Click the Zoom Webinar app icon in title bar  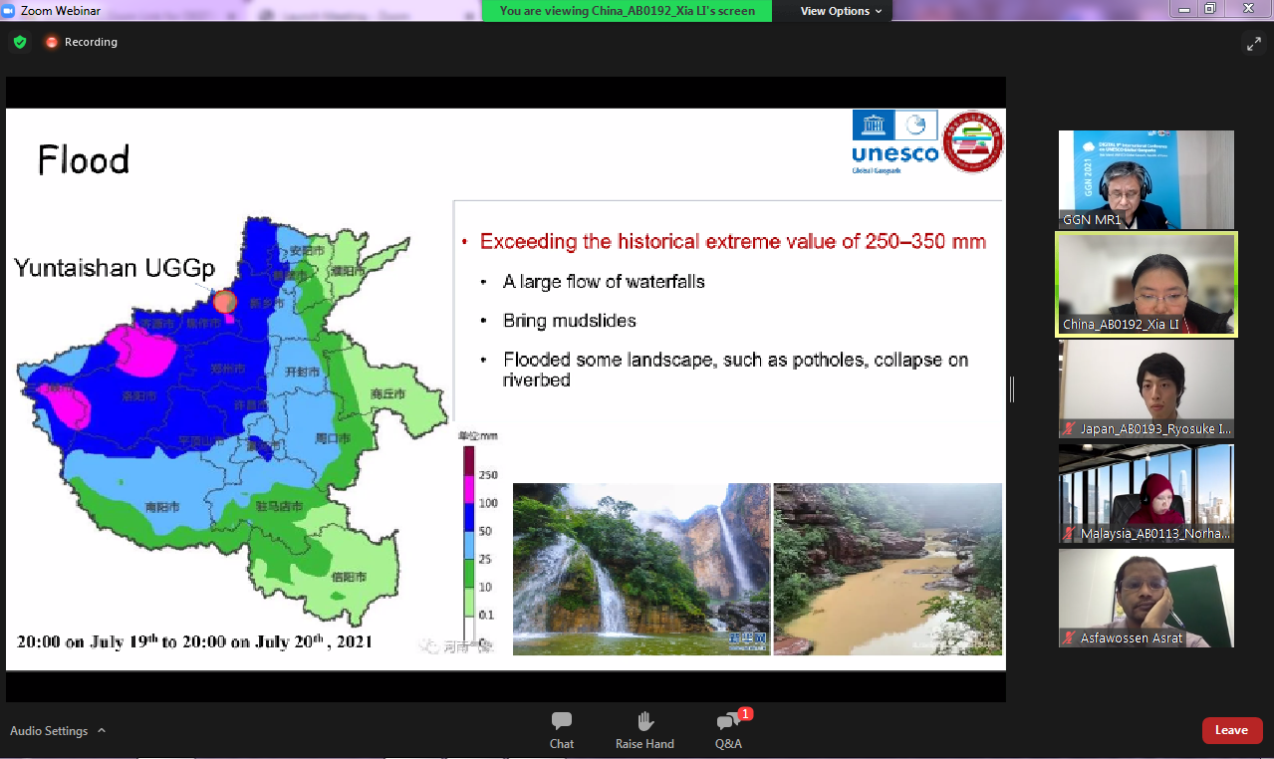[10, 10]
